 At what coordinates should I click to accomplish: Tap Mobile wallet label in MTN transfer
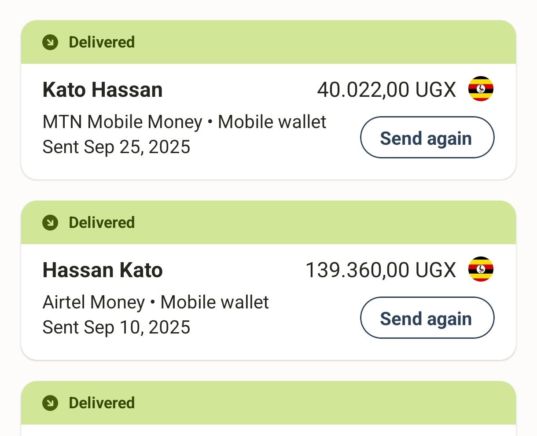click(272, 122)
